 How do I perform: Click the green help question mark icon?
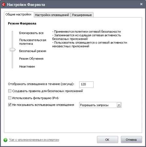6,140
